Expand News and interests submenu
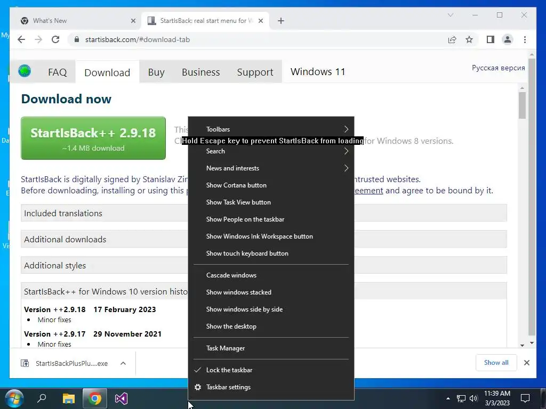The image size is (546, 409). pos(271,168)
